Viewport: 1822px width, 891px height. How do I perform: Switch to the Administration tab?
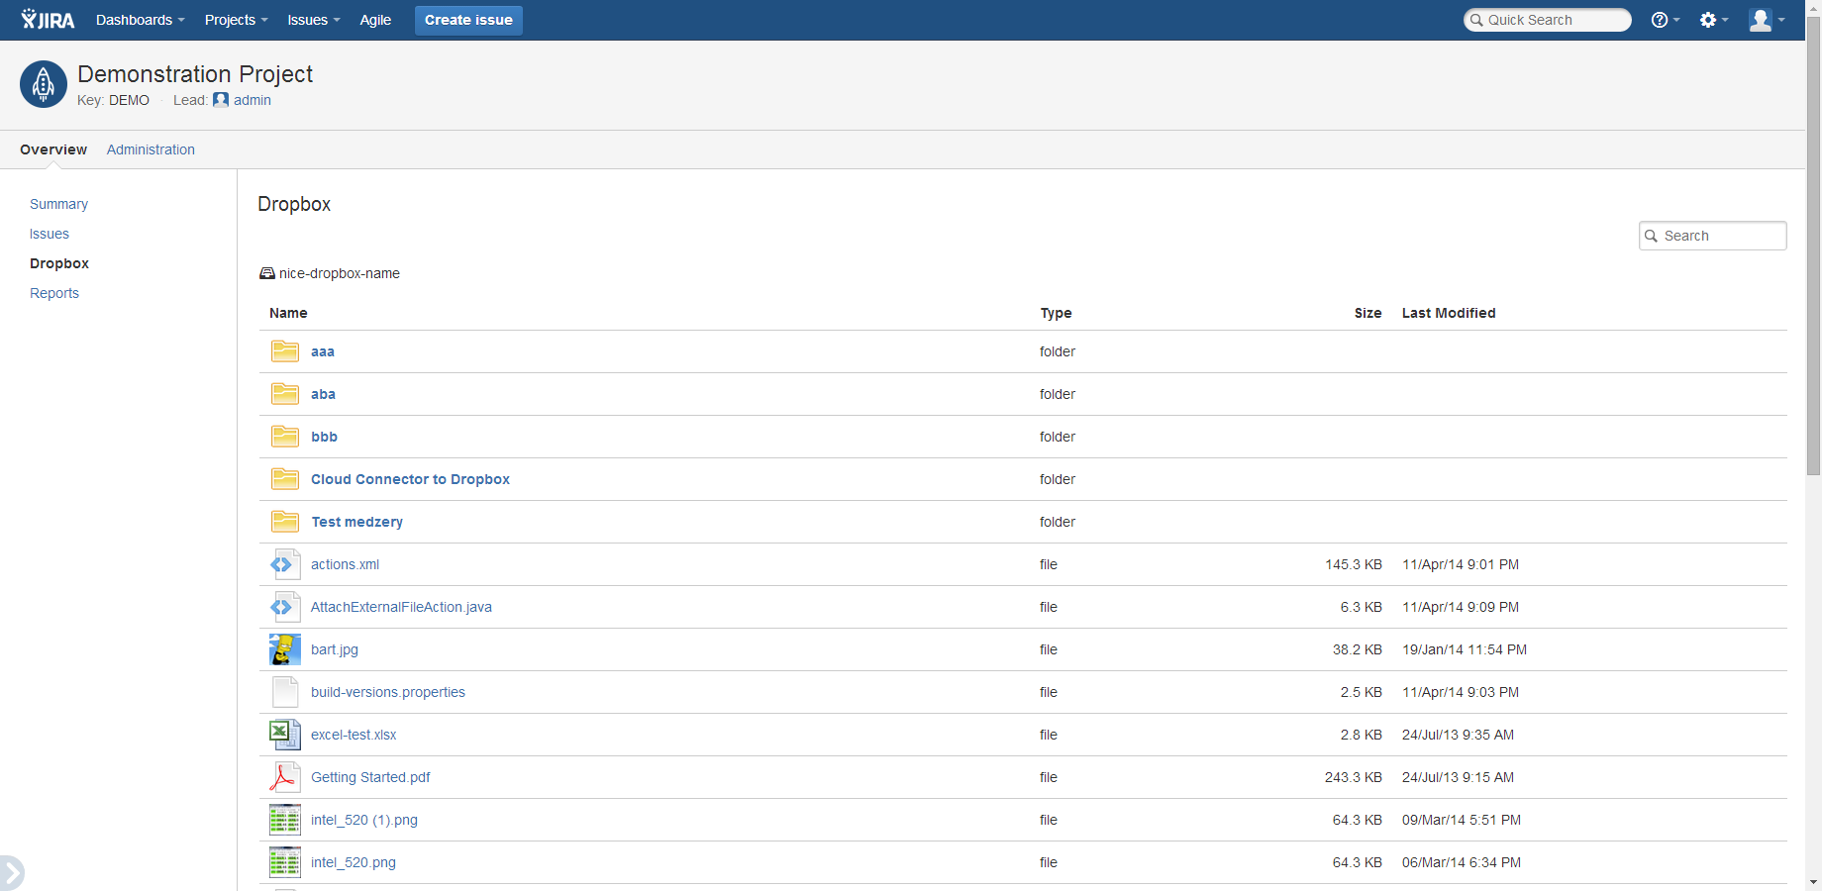[151, 149]
